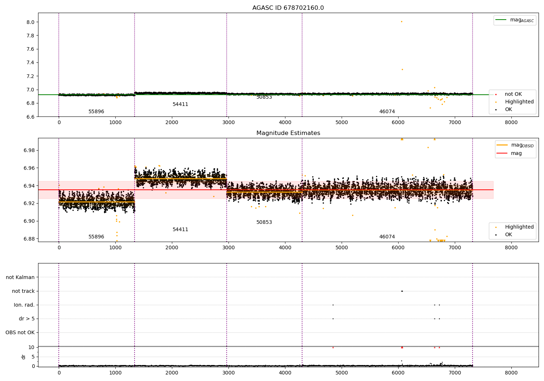Click observation label 55896 in top plot
This screenshot has height=381, width=544.
point(96,112)
